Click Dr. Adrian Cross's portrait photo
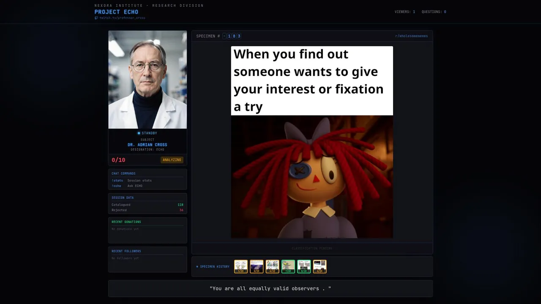This screenshot has width=541, height=304. click(148, 79)
